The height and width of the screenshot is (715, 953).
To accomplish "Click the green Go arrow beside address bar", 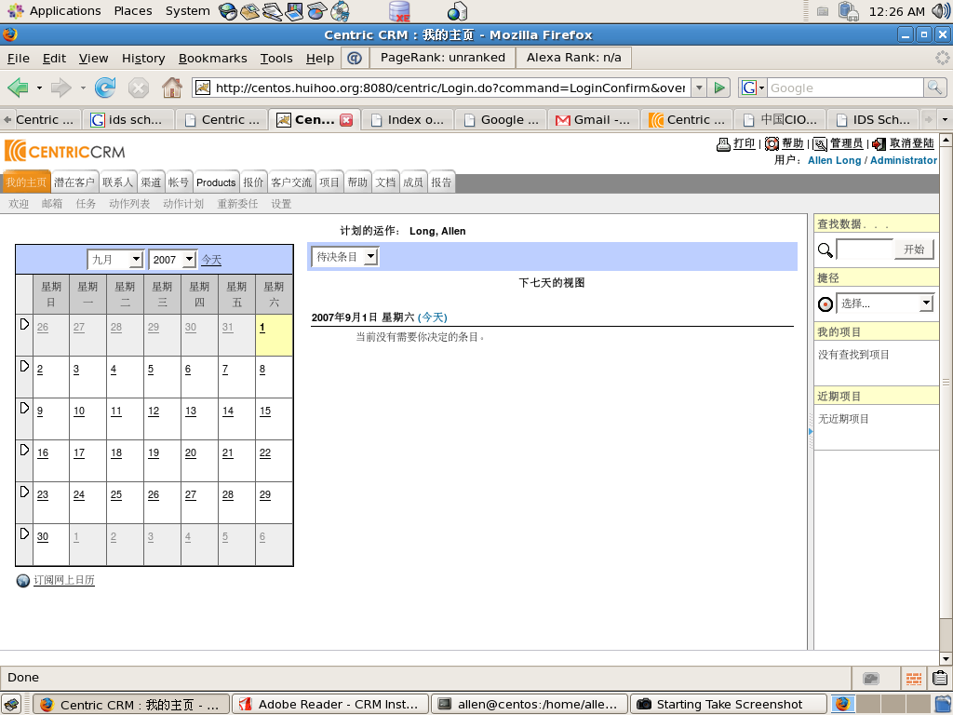I will click(718, 88).
